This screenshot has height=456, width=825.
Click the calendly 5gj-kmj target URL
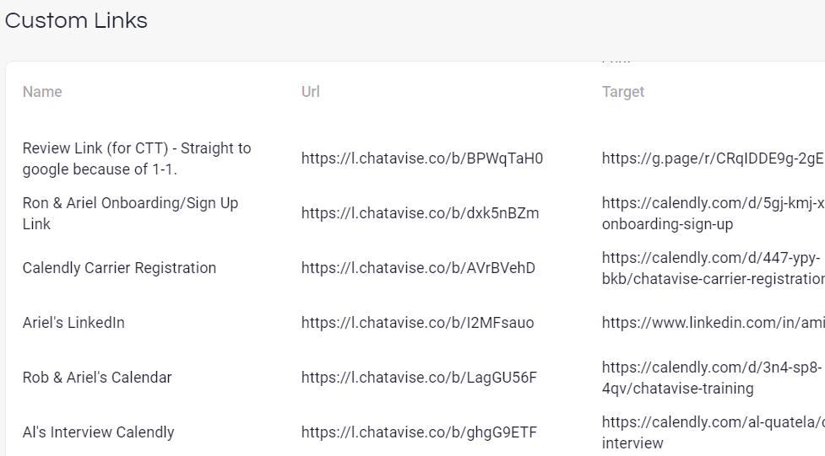(x=714, y=213)
